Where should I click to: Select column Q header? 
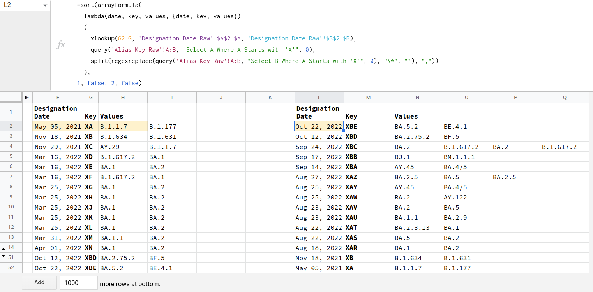pyautogui.click(x=565, y=98)
